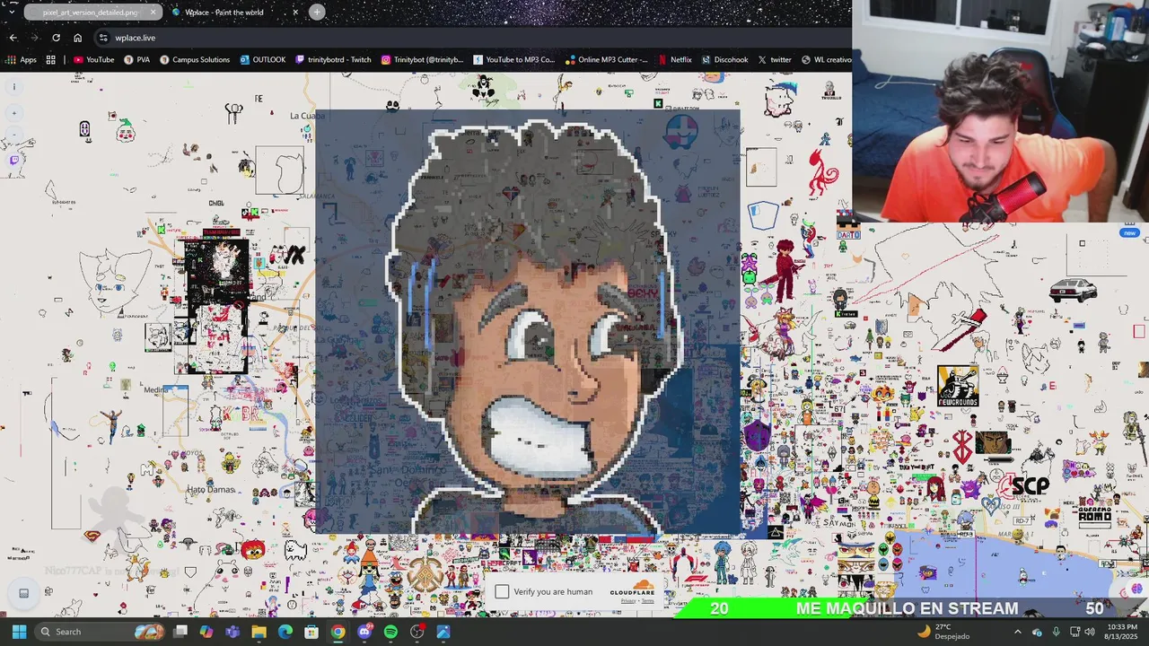Click the blue 'new' badge on map
1149x646 pixels.
[x=1129, y=233]
